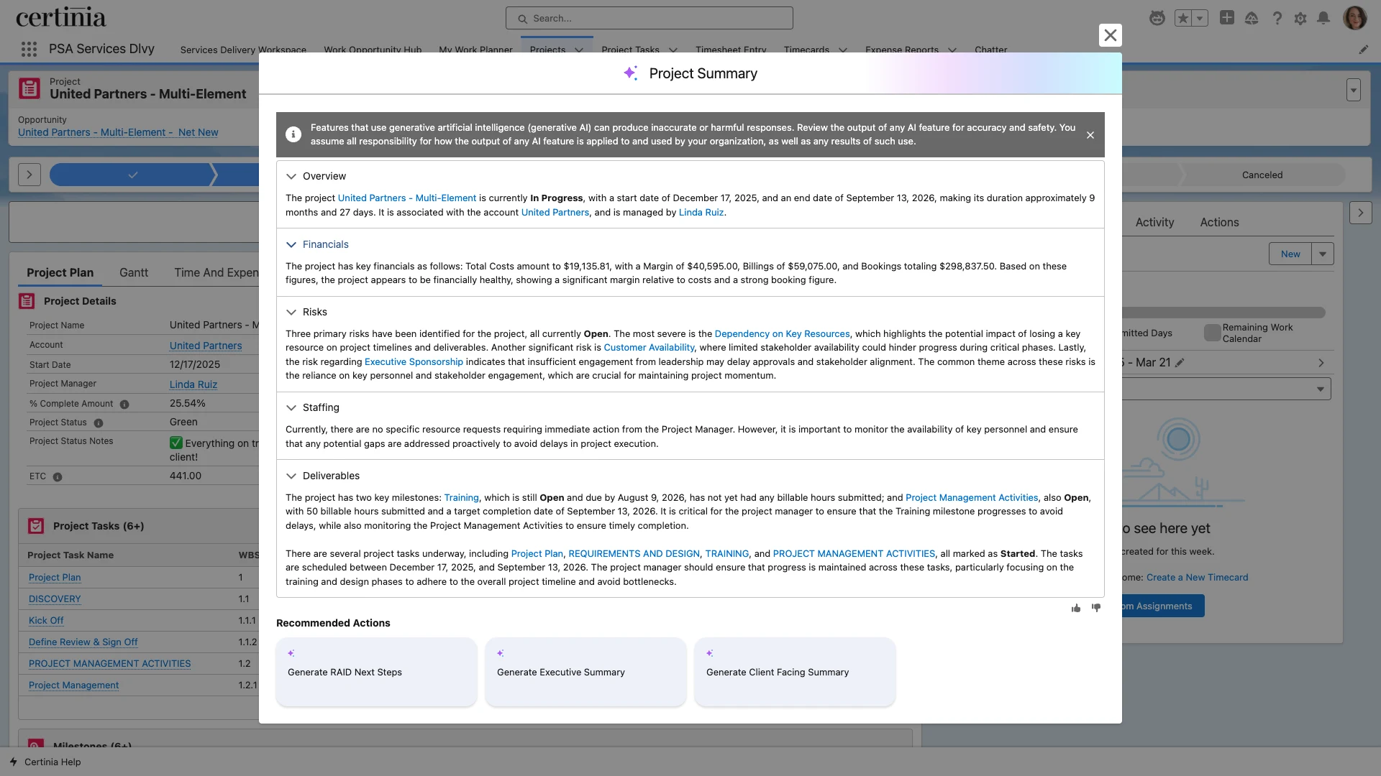Viewport: 1381px width, 776px height.
Task: Dismiss the generative AI disclaimer banner
Action: (1090, 134)
